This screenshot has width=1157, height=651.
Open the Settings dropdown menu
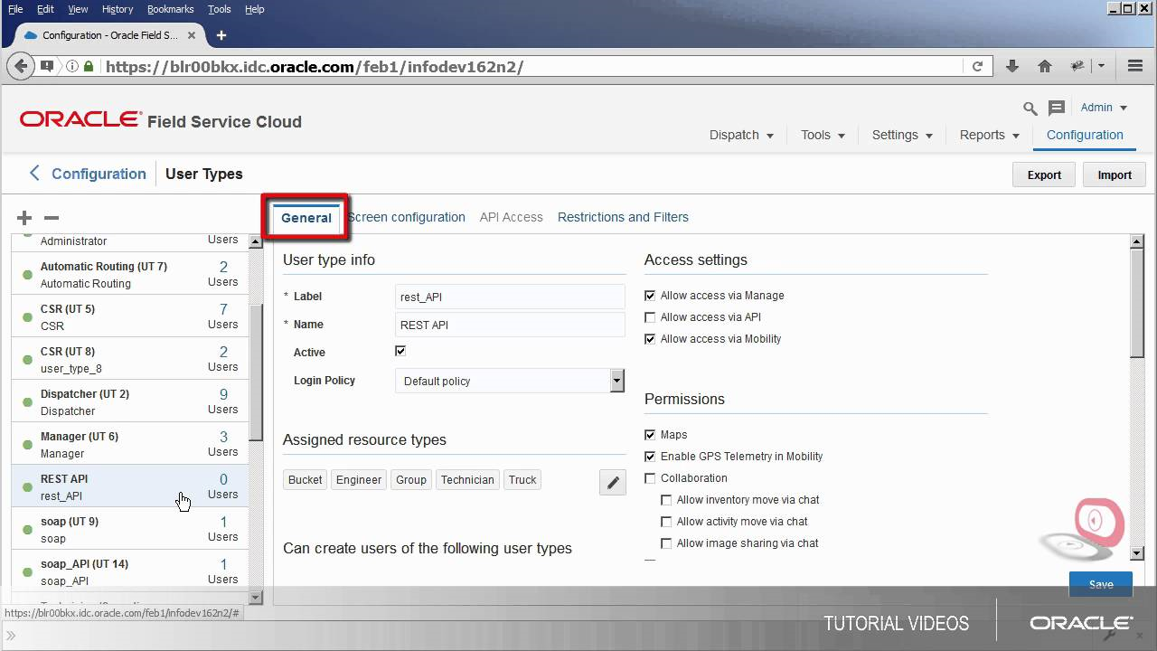tap(901, 135)
